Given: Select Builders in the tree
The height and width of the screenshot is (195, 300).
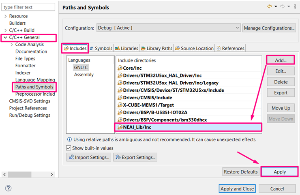Looking at the screenshot, I should coord(17,23).
